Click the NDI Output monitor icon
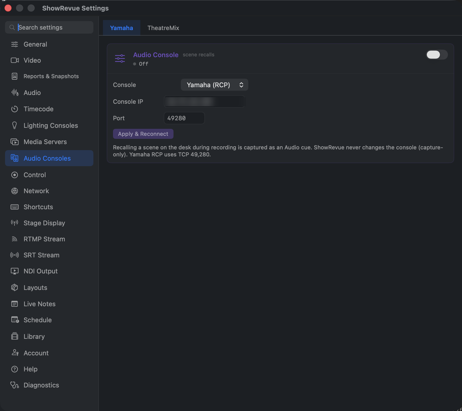This screenshot has height=411, width=462. pyautogui.click(x=15, y=271)
